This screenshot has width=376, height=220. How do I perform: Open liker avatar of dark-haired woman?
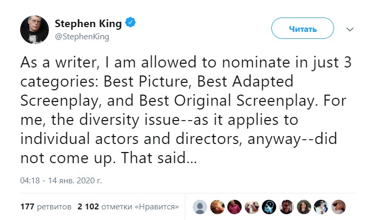[304, 206]
